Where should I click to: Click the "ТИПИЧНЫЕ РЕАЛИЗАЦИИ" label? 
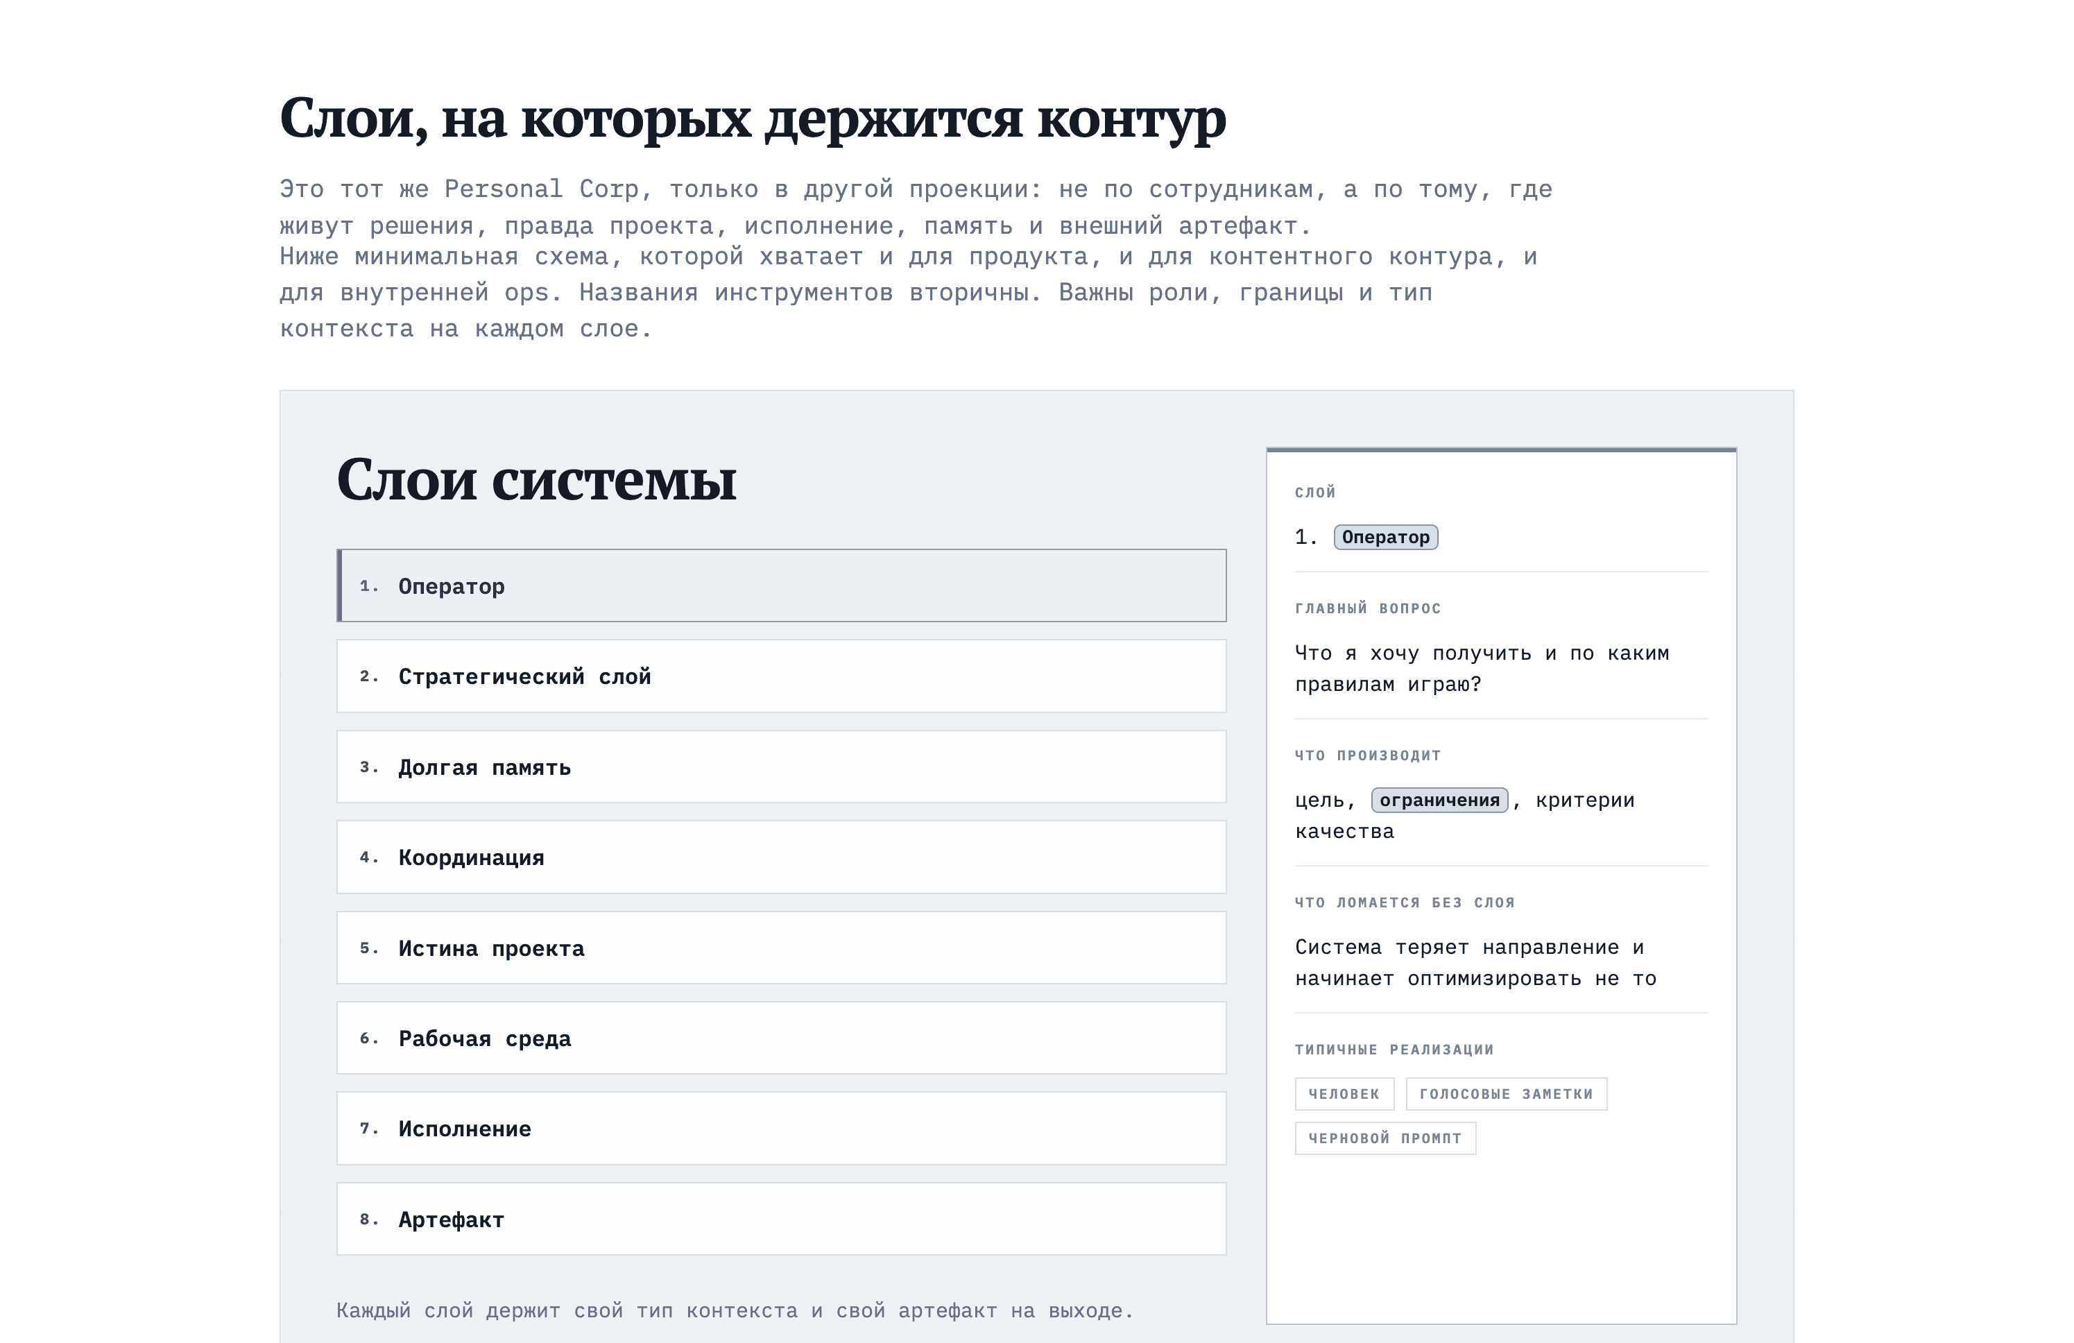1394,1050
